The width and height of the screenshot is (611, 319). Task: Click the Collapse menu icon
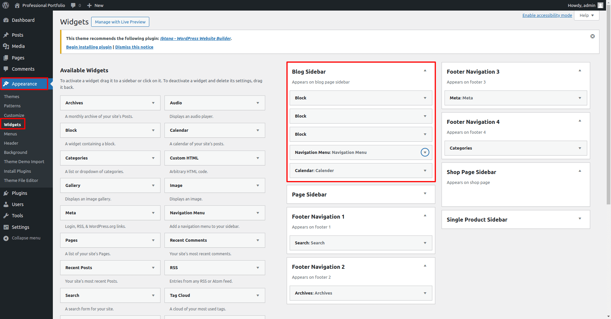[6, 238]
